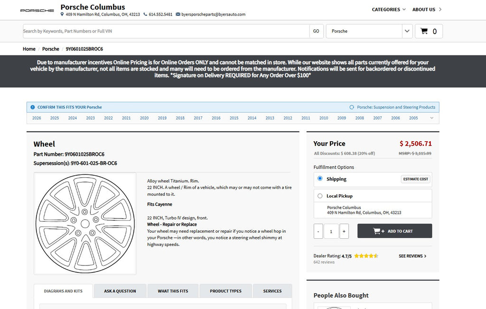The height and width of the screenshot is (309, 486).
Task: Click the Add to Cart button
Action: (394, 231)
